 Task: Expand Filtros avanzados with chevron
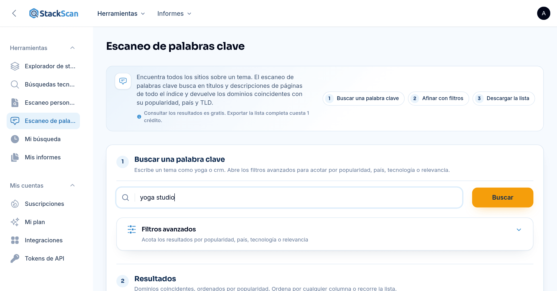pos(519,230)
